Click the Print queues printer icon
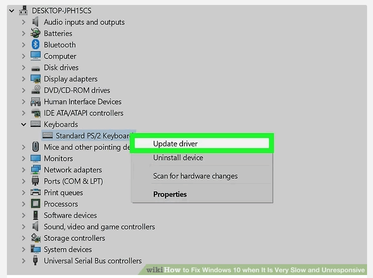 click(36, 192)
